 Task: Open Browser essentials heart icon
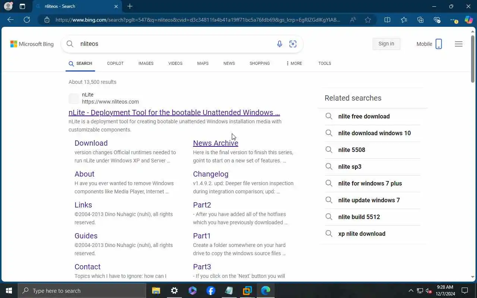[x=437, y=20]
